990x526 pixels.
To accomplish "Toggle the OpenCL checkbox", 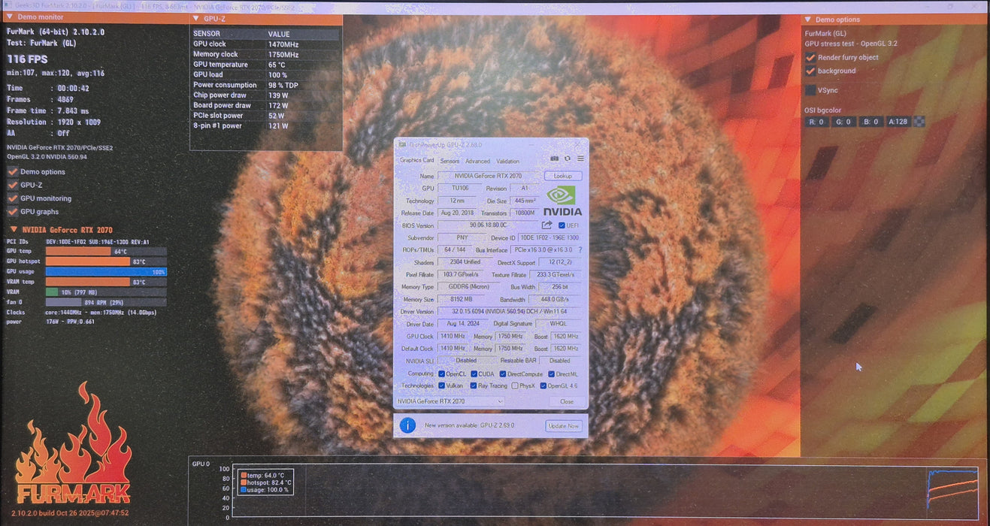I will point(442,373).
